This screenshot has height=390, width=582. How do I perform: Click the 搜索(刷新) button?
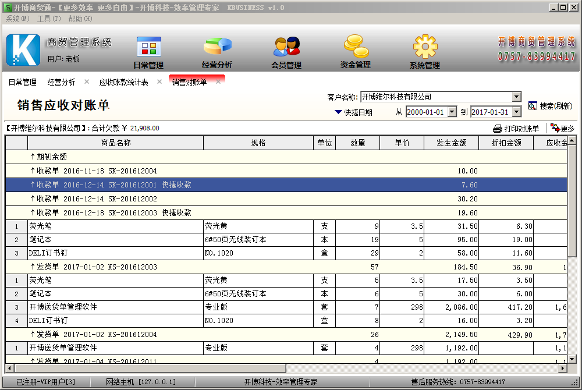550,106
